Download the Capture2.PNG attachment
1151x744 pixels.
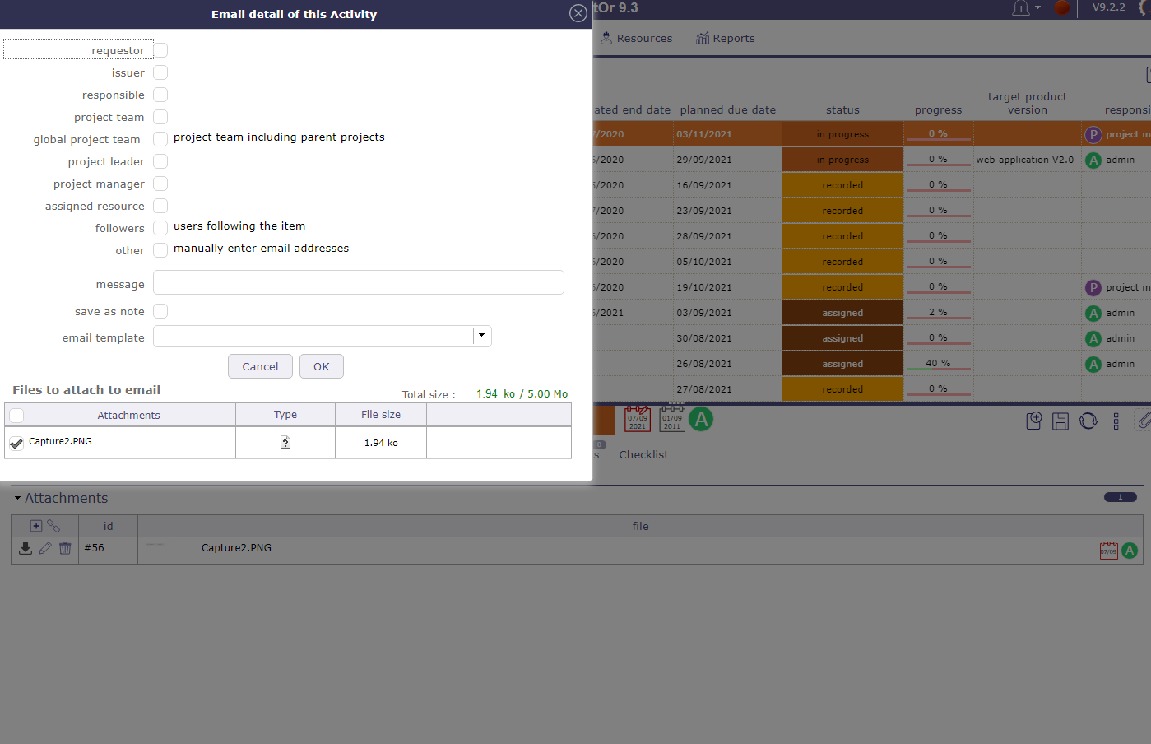[x=26, y=548]
